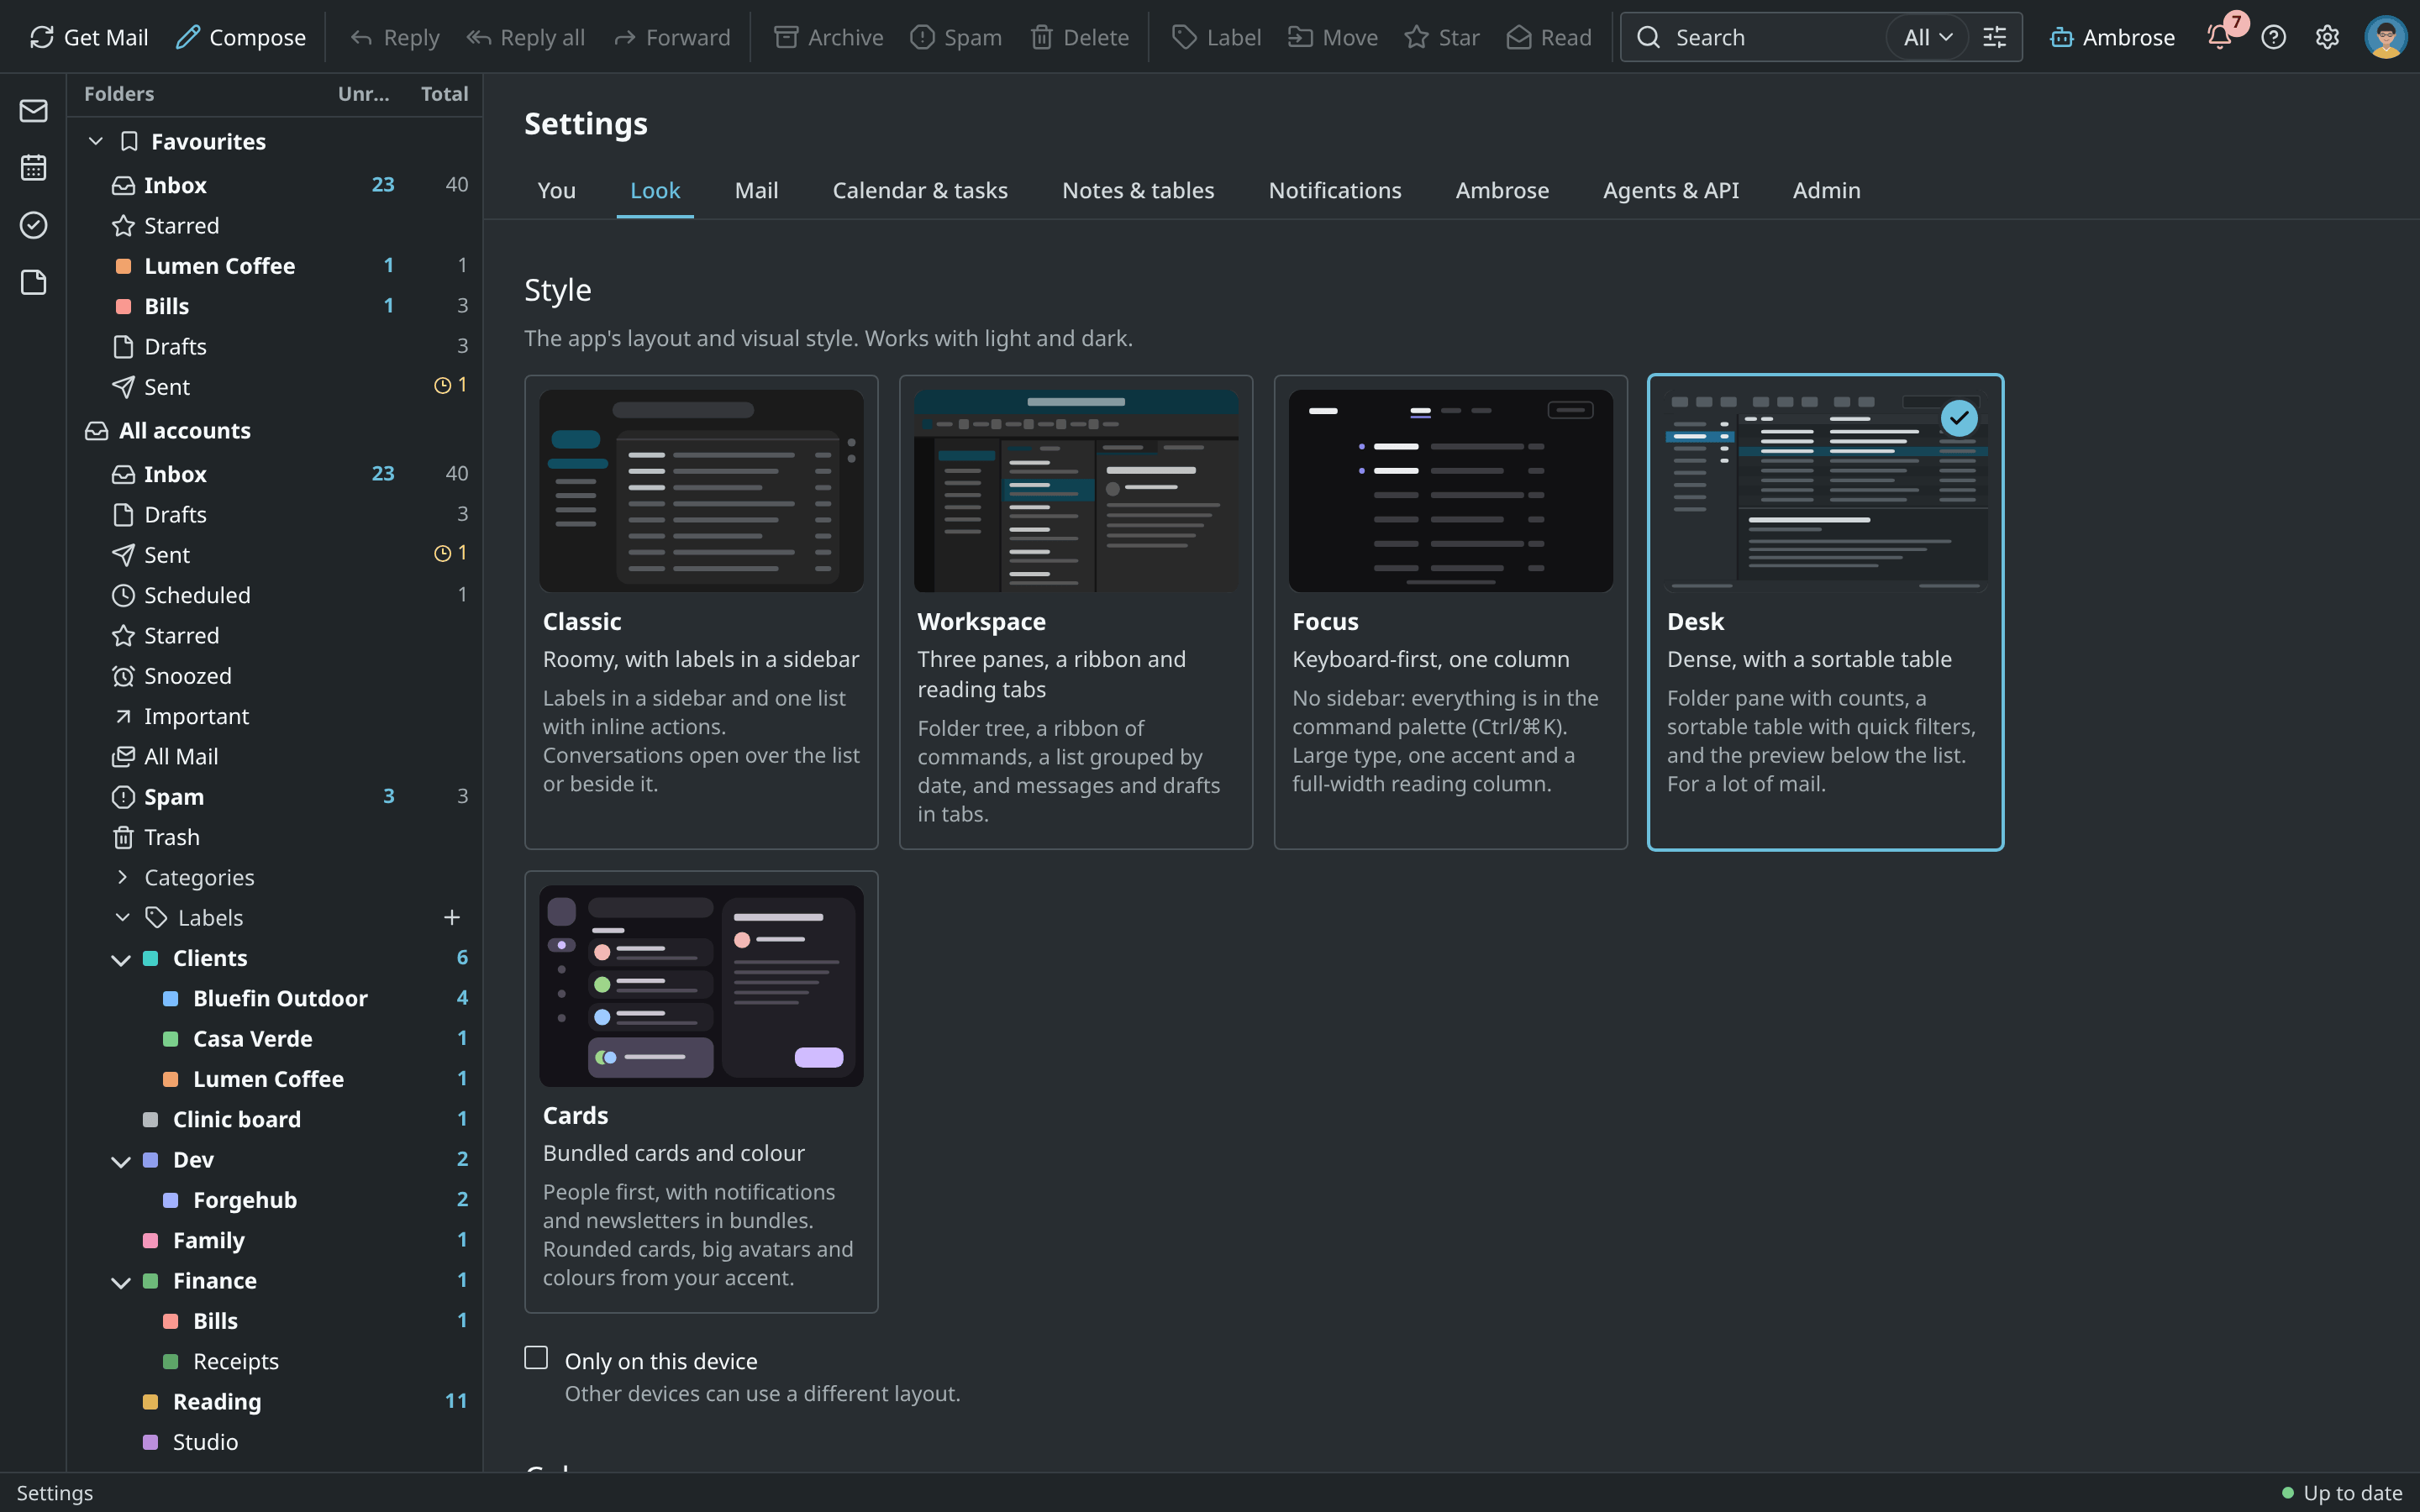Open the Ambrose assistant
This screenshot has height=1512, width=2420.
[2112, 37]
